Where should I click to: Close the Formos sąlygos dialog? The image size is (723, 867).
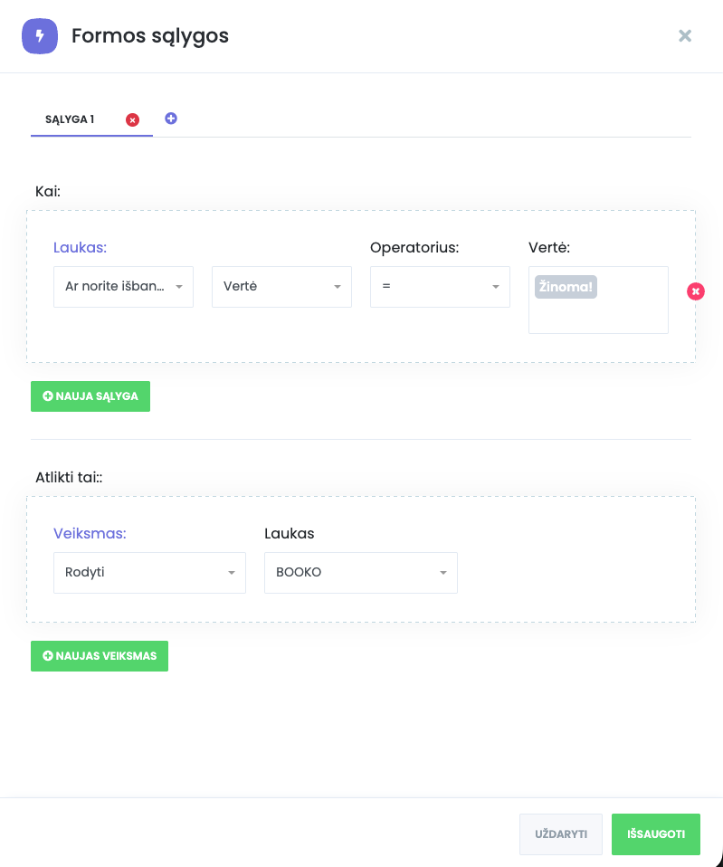click(685, 36)
